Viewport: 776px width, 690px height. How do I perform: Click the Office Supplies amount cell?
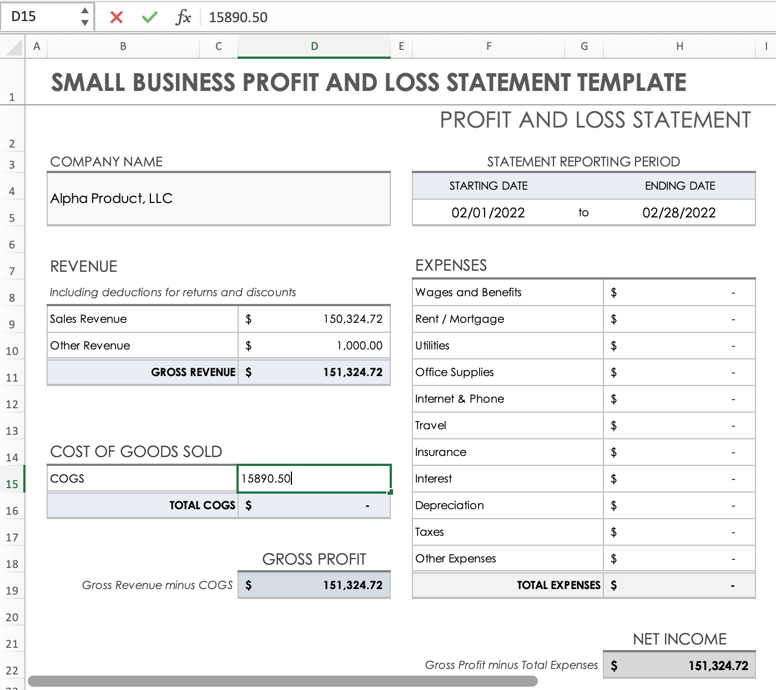tap(679, 372)
